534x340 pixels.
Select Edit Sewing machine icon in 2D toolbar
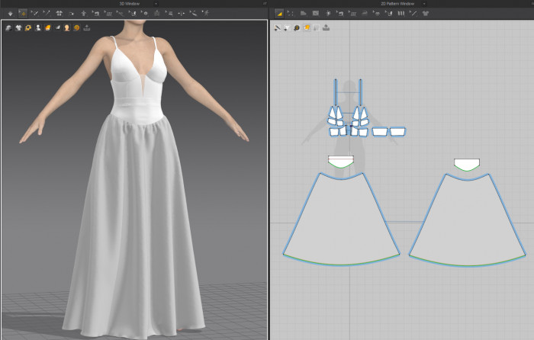[340, 14]
